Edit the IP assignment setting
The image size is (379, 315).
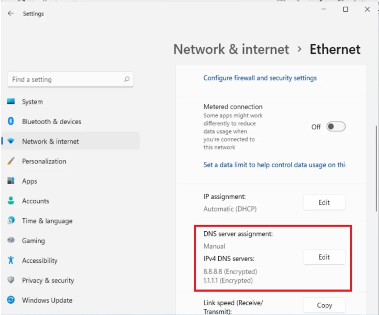coord(324,202)
